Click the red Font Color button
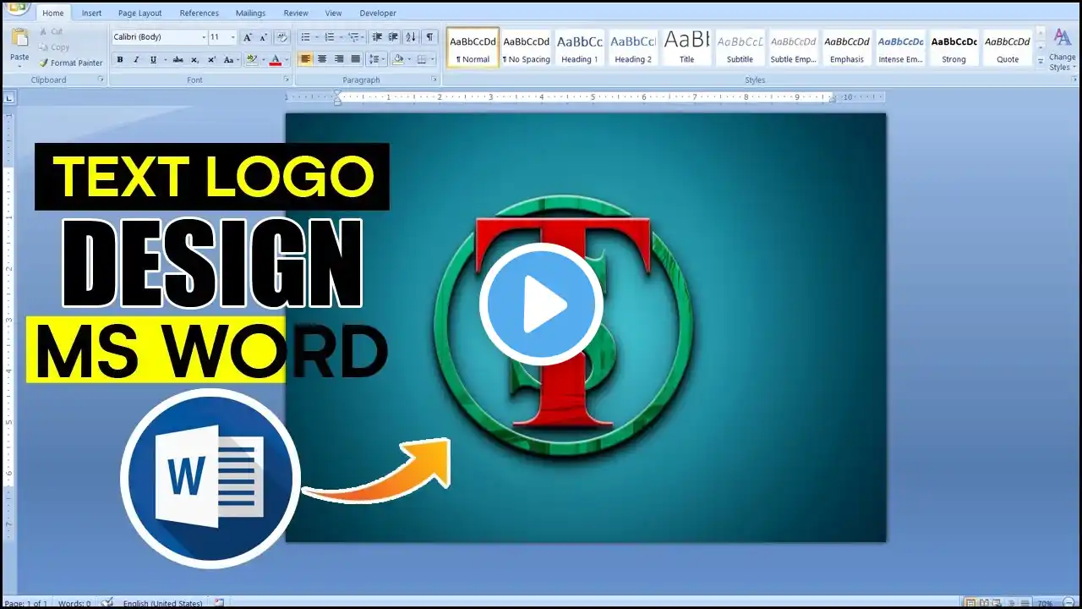The height and width of the screenshot is (609, 1082). click(x=274, y=59)
